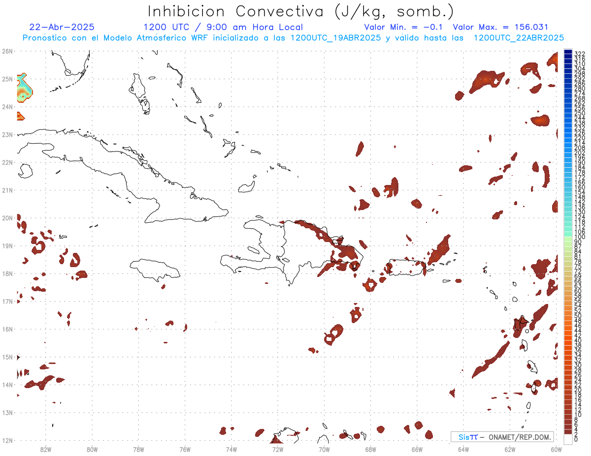Image resolution: width=591 pixels, height=456 pixels.
Task: Click the 64W longitude label
Action: pyautogui.click(x=463, y=449)
